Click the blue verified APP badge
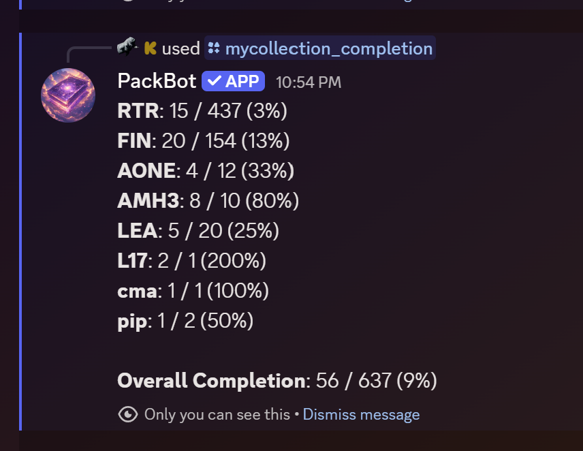The width and height of the screenshot is (583, 451). coord(232,80)
